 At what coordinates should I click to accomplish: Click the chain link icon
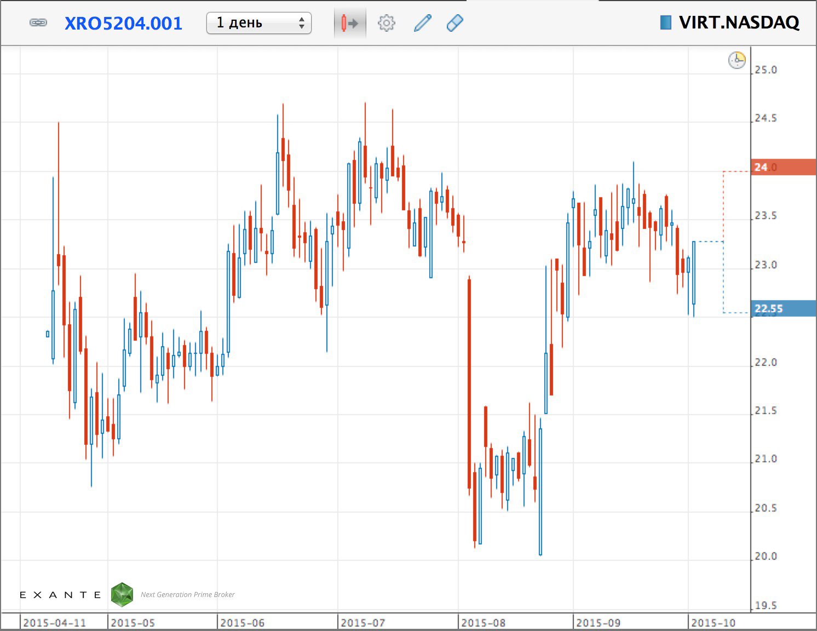tap(38, 23)
